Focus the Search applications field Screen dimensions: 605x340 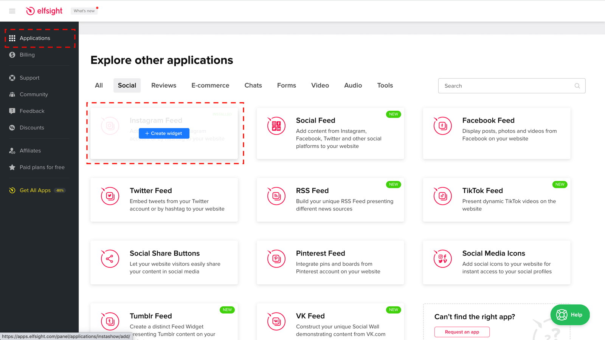(x=507, y=86)
